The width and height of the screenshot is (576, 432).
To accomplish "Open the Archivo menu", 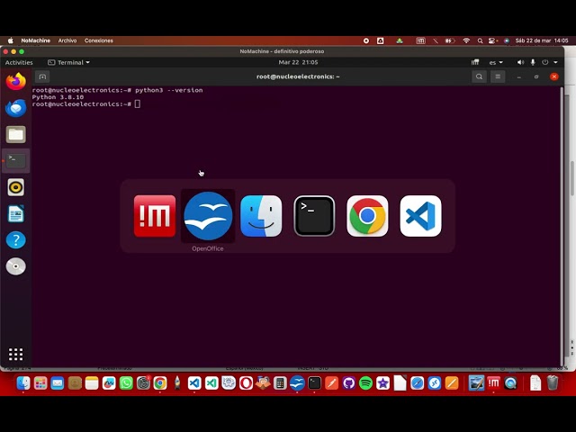I will pos(67,40).
